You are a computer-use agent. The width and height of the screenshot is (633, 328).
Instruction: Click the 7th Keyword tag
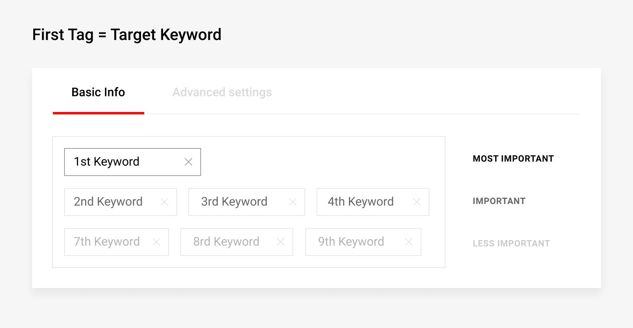(x=106, y=242)
